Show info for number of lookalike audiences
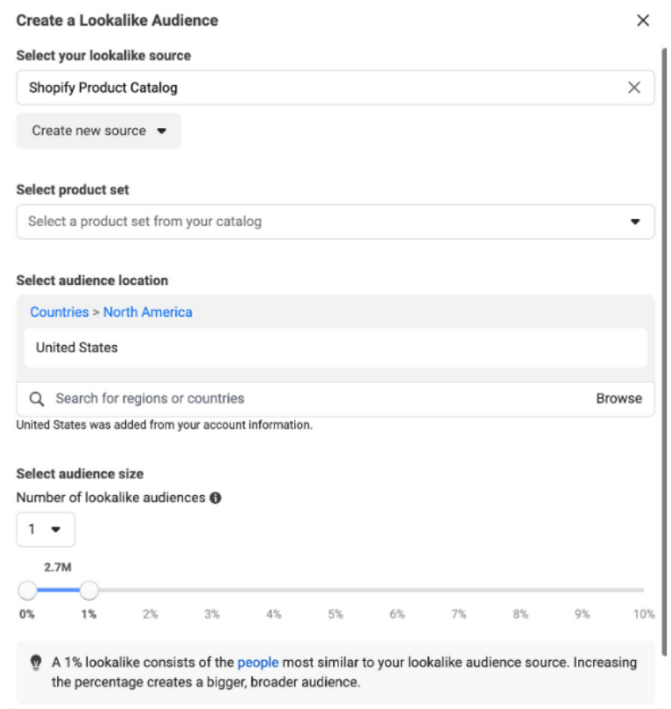This screenshot has height=709, width=671. (215, 498)
